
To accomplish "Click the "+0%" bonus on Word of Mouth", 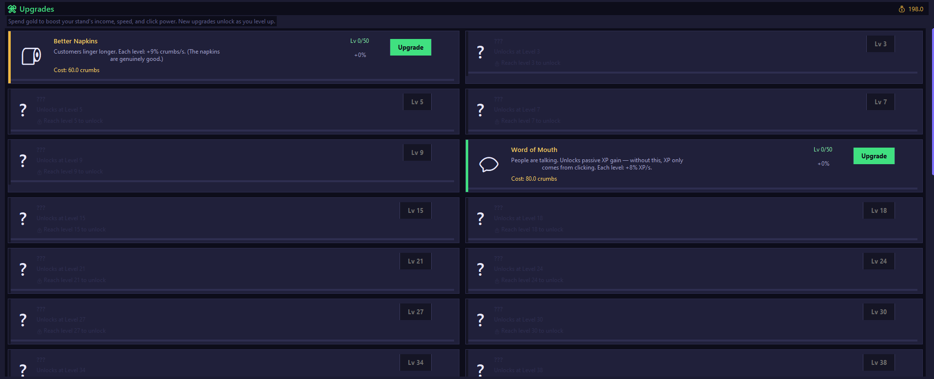I will point(823,164).
